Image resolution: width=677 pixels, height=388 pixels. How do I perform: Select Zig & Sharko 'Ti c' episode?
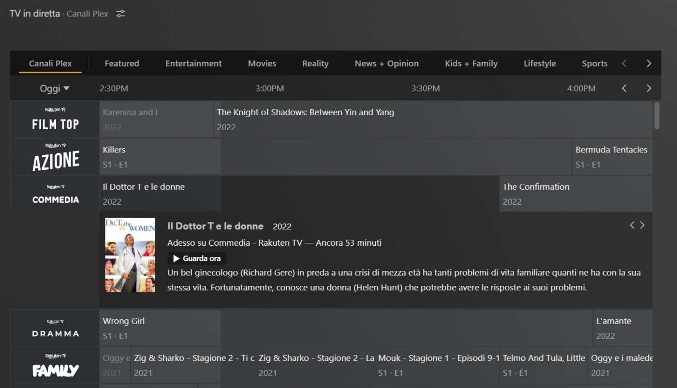[x=192, y=365]
